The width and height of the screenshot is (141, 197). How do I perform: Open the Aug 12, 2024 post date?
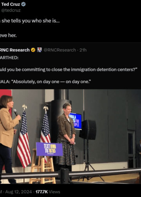pos(18,192)
